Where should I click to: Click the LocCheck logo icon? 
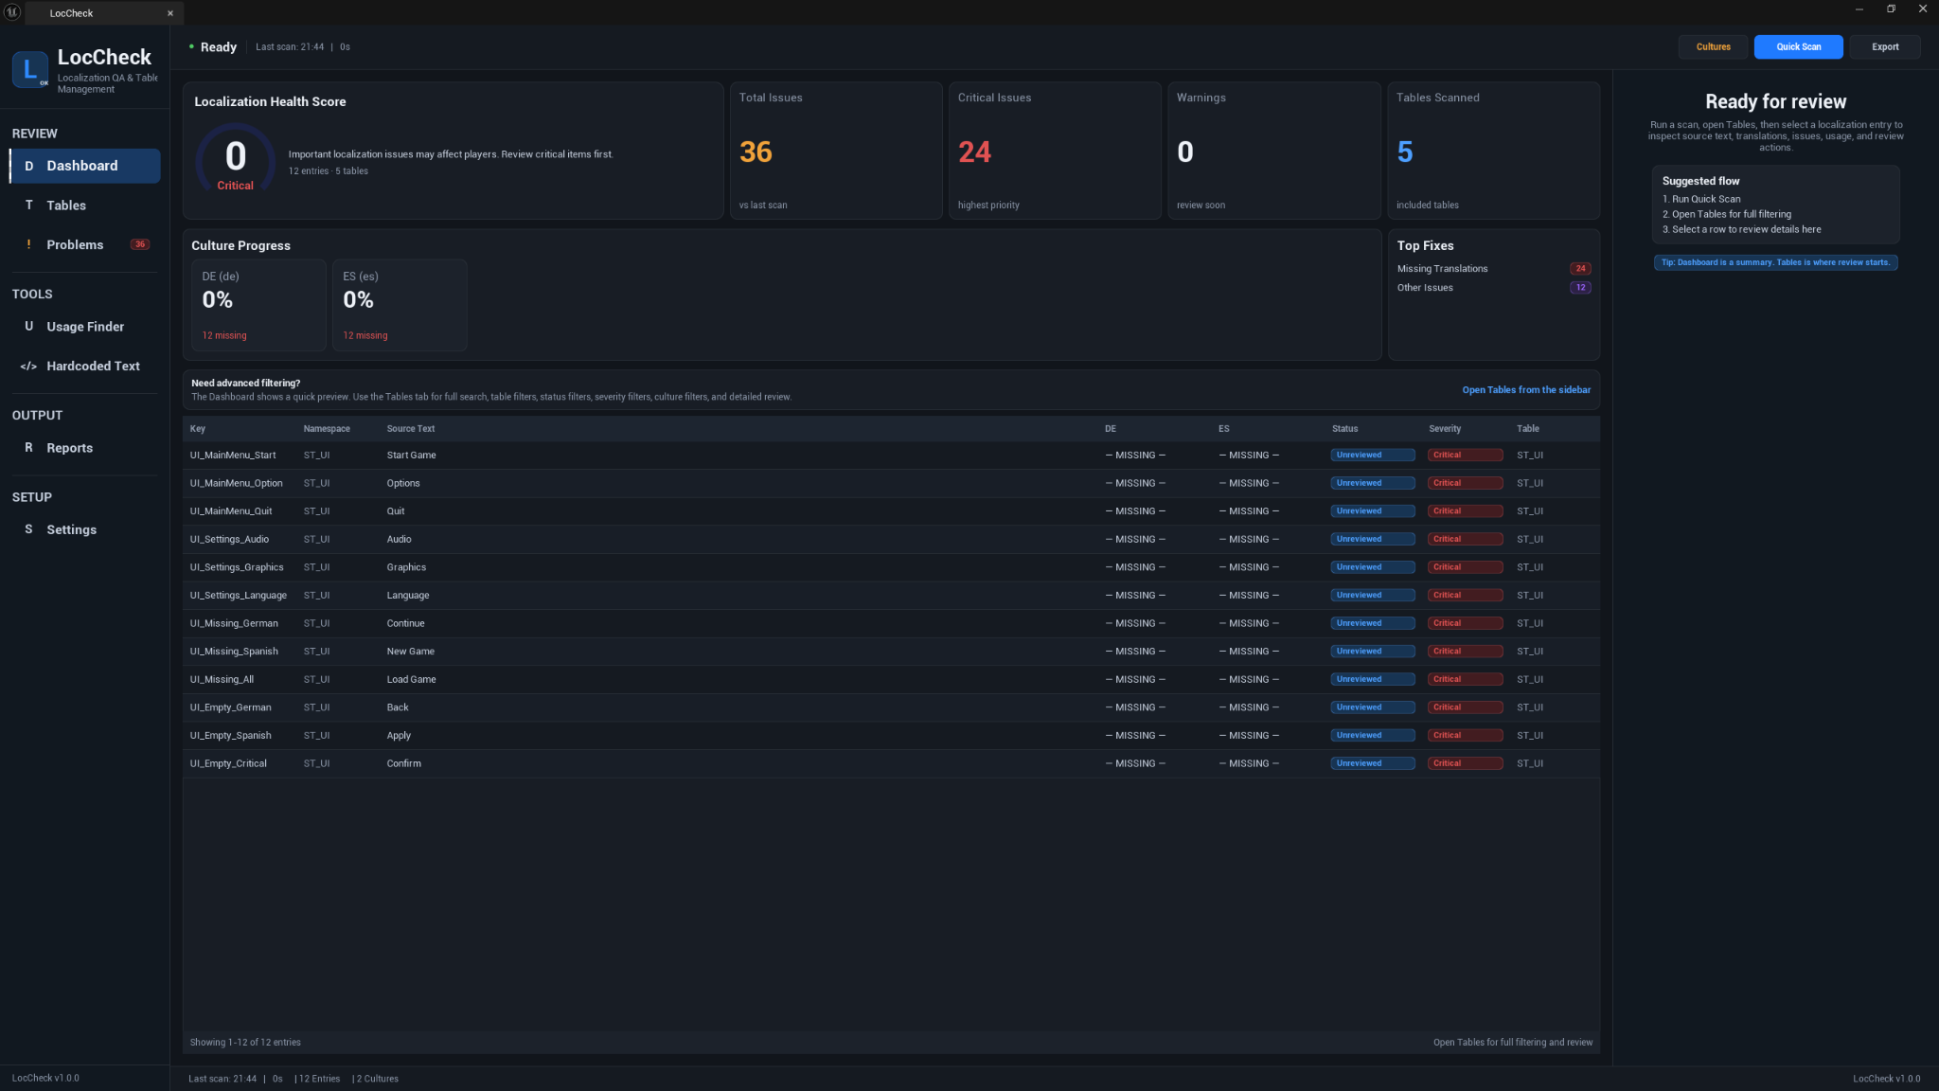coord(30,69)
